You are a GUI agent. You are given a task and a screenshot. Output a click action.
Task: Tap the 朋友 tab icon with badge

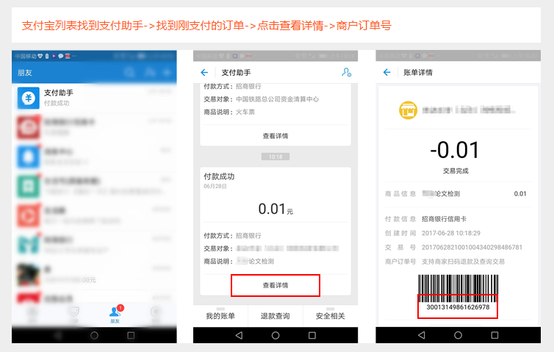[x=115, y=314]
